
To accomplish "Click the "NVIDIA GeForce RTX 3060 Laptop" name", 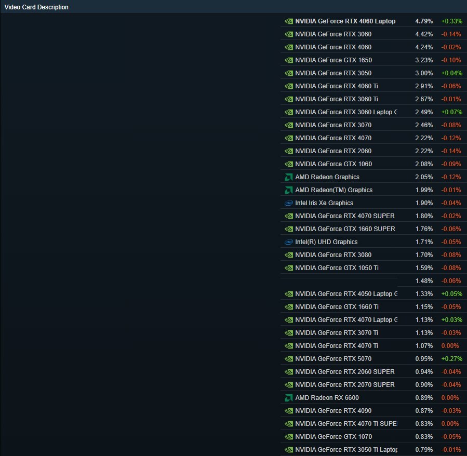I will tap(346, 112).
